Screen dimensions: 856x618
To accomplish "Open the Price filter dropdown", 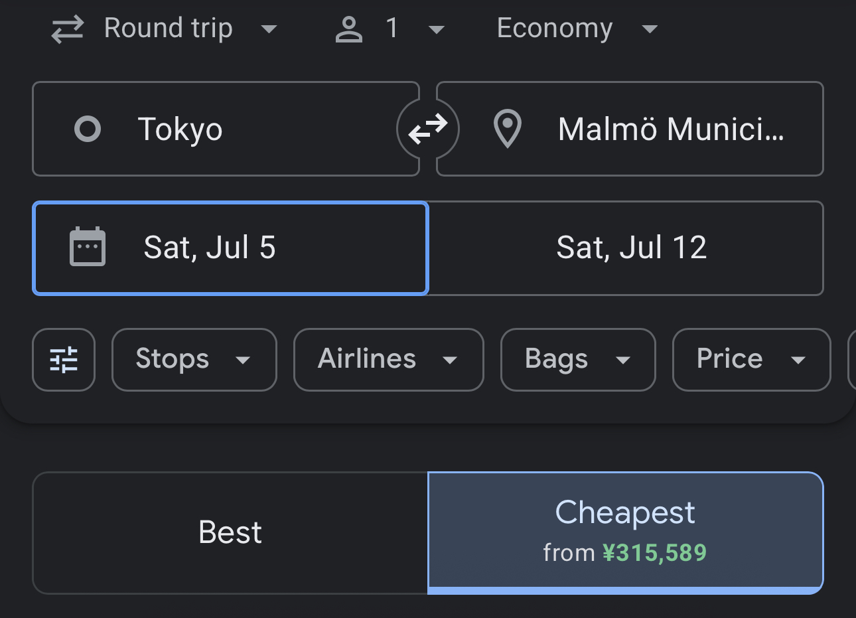I will tap(752, 360).
